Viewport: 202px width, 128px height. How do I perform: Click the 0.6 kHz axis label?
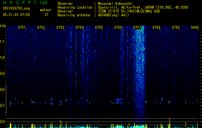3,122
